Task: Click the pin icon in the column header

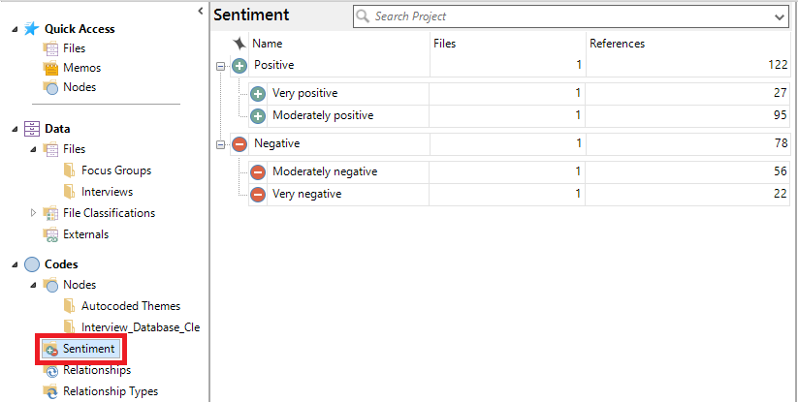Action: (239, 44)
